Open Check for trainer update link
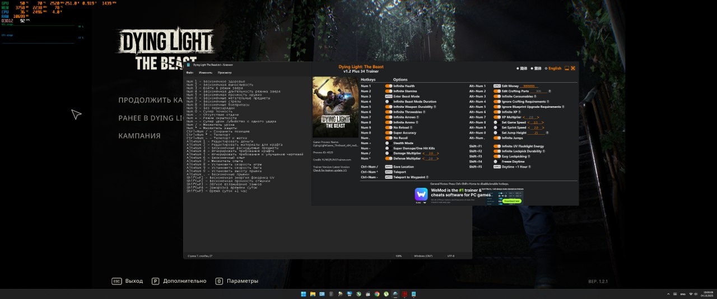717x299 pixels. click(330, 170)
